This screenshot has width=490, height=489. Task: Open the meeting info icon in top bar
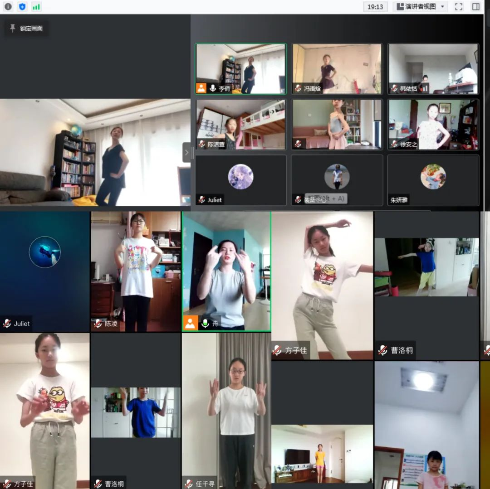coord(8,6)
